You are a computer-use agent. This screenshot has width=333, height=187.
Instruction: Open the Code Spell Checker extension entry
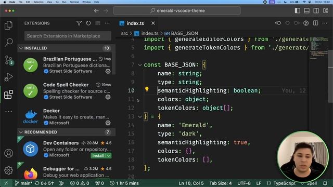point(67,91)
